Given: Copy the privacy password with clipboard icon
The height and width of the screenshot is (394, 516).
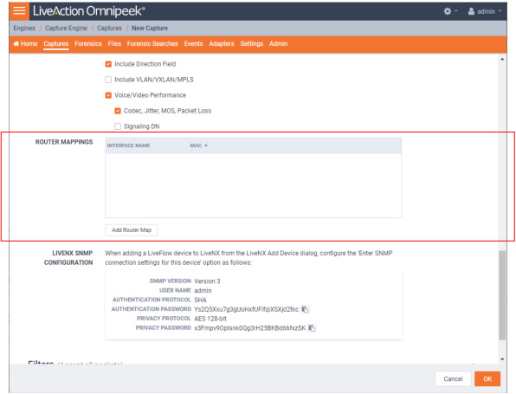Looking at the screenshot, I should pos(312,328).
